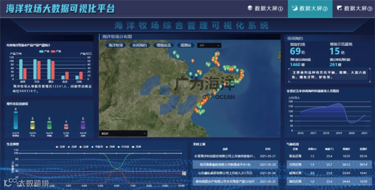Click the 25.7 sea temperature value
This screenshot has height=190, width=375.
click(x=329, y=165)
